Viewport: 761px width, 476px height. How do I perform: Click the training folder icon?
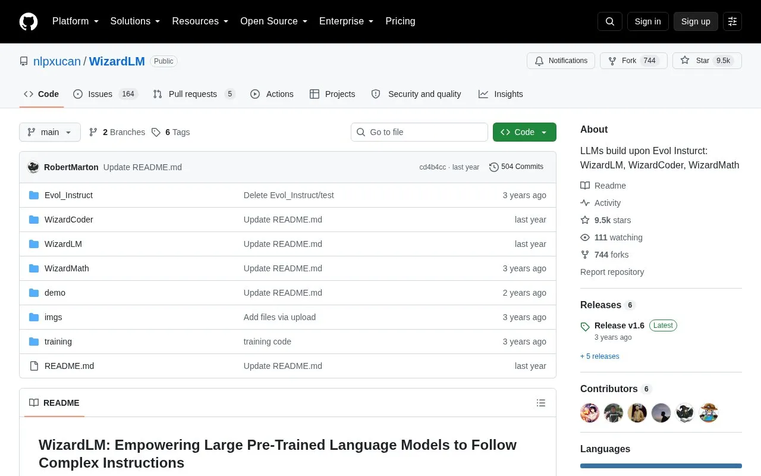pos(34,342)
